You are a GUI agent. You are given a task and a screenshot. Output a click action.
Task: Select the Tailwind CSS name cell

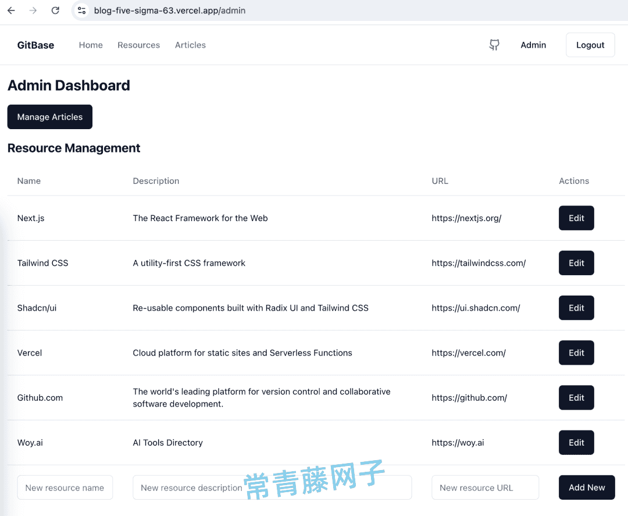coord(43,263)
